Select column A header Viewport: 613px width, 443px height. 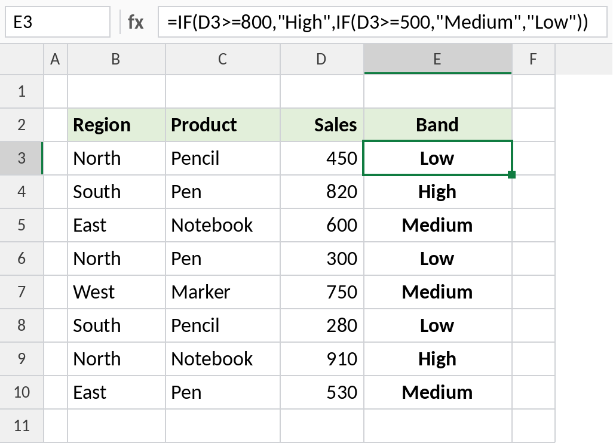(56, 59)
